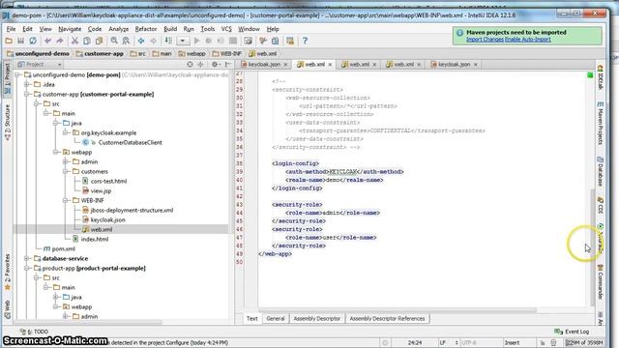Collapse the WEB-INF folder node
This screenshot has height=348, width=619.
click(x=65, y=200)
